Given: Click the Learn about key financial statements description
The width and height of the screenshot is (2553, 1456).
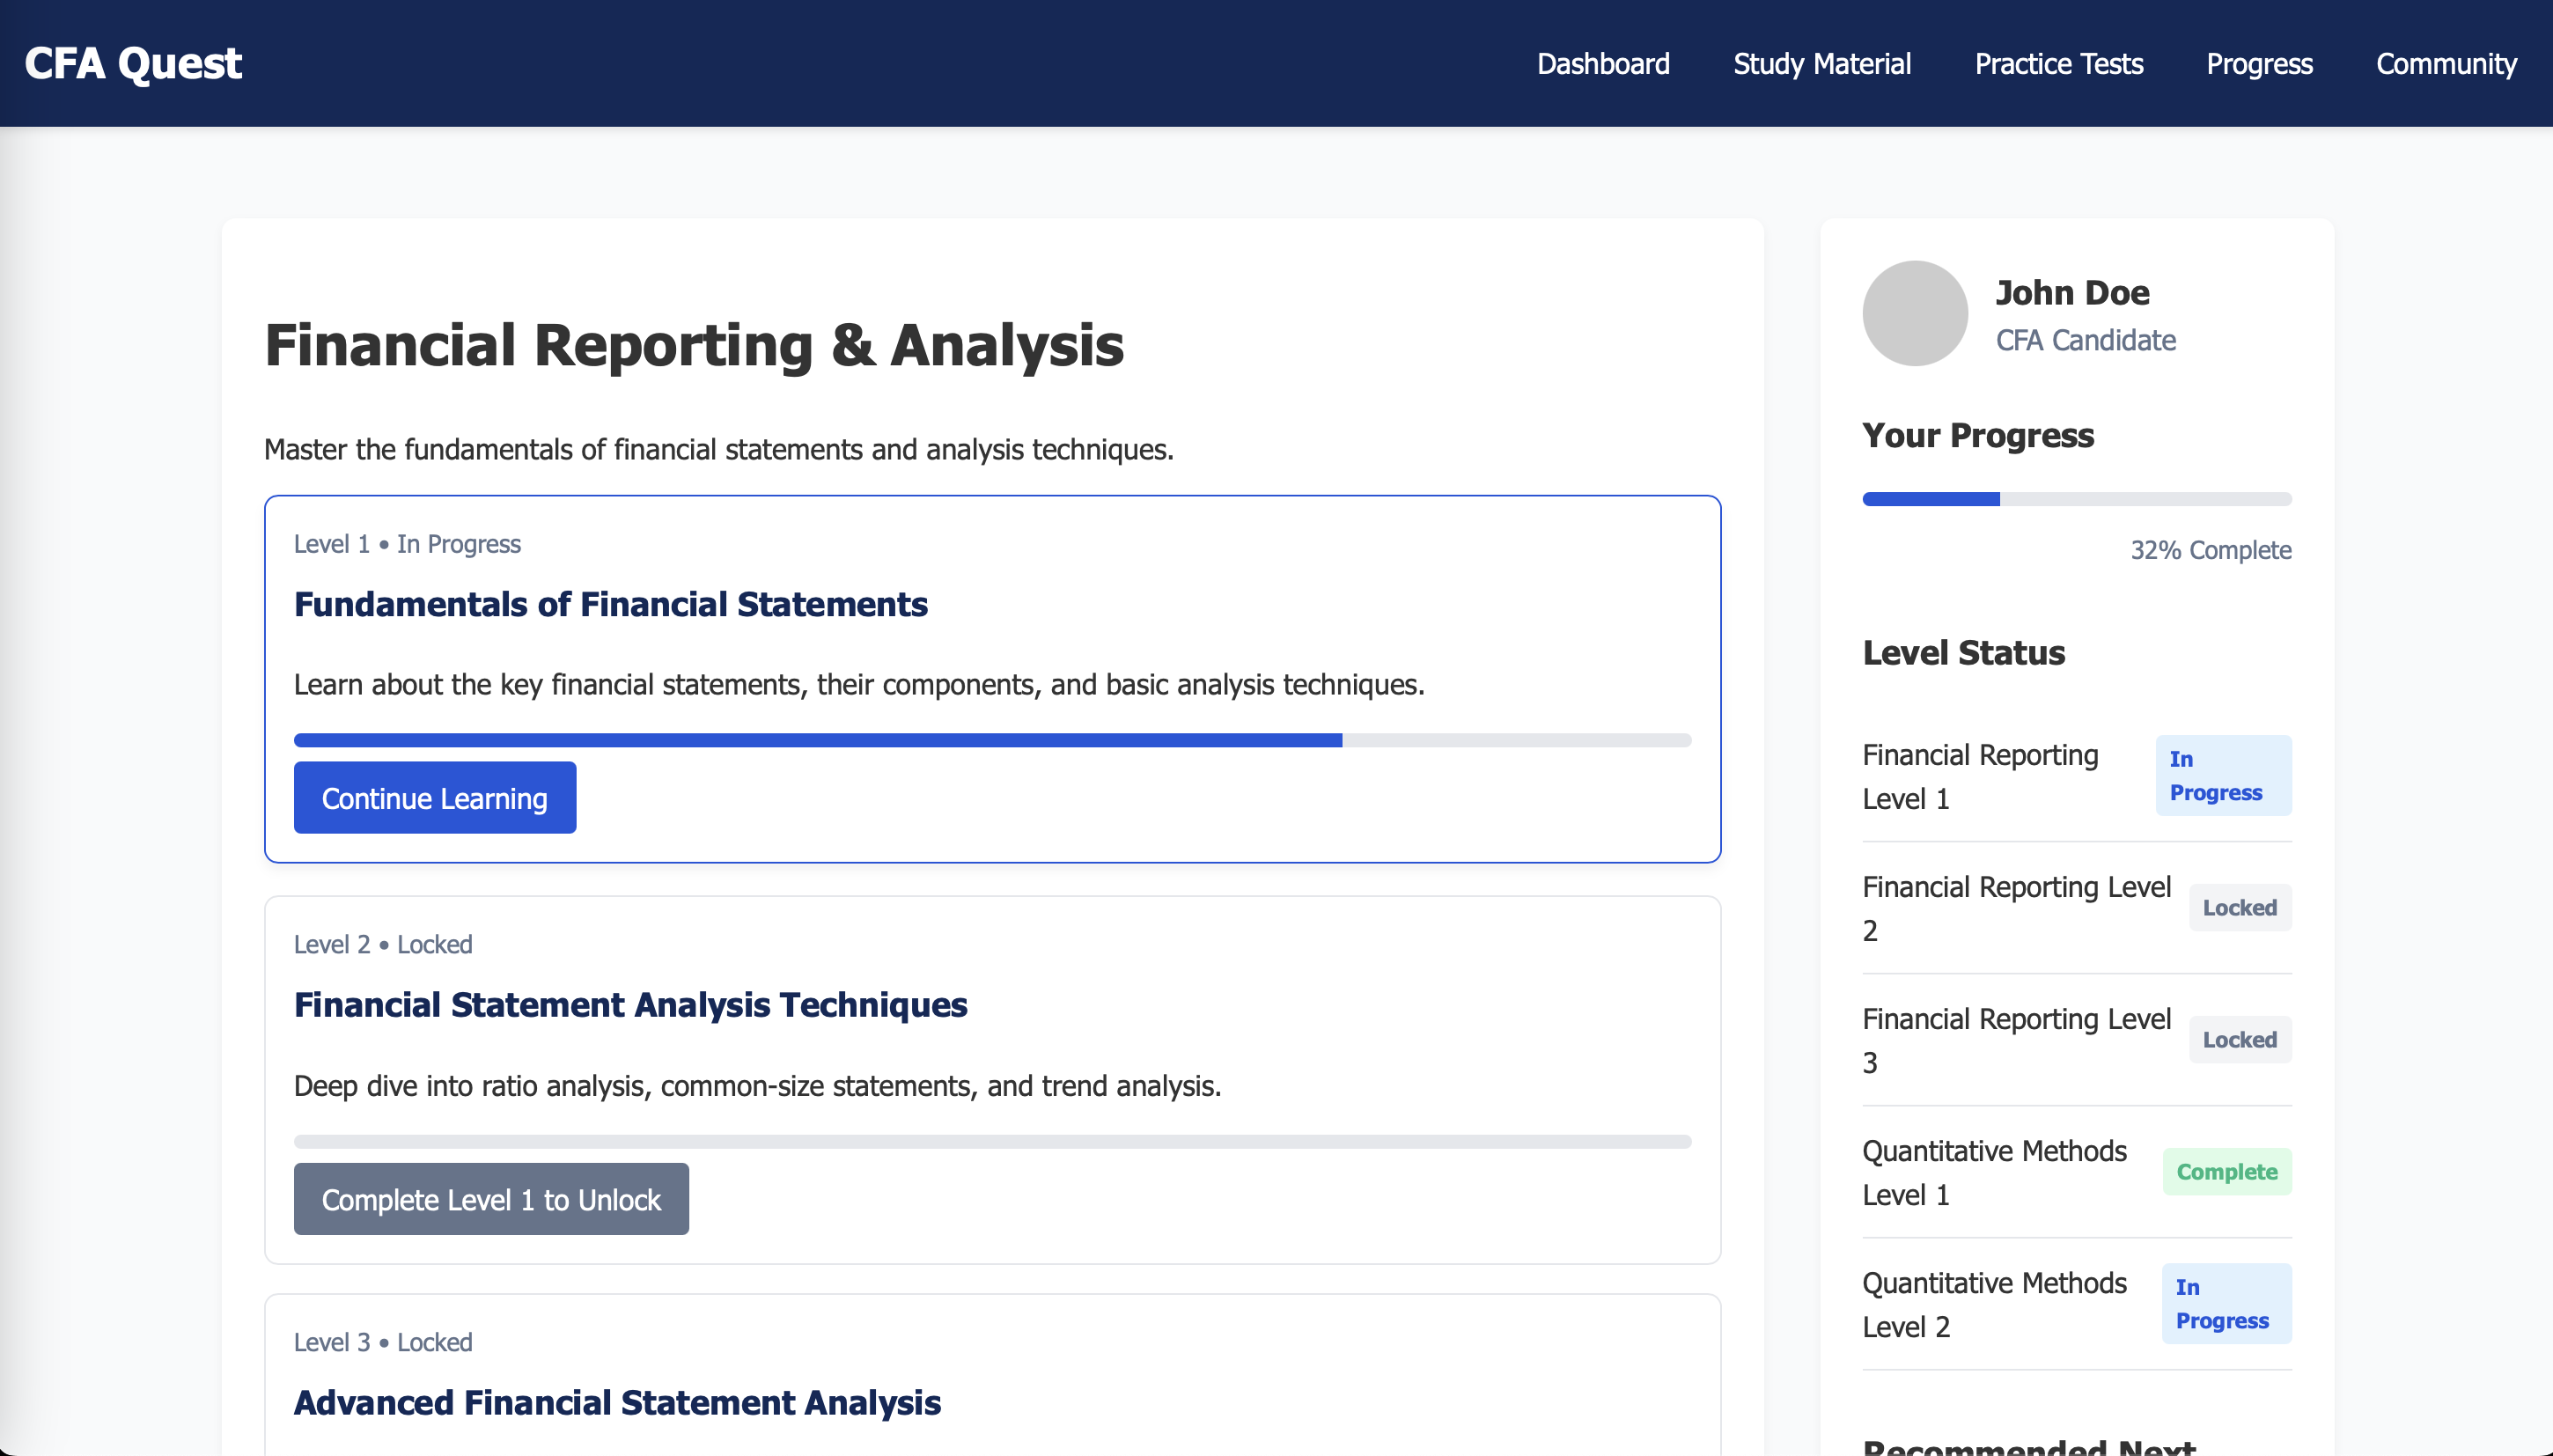Looking at the screenshot, I should (x=859, y=685).
